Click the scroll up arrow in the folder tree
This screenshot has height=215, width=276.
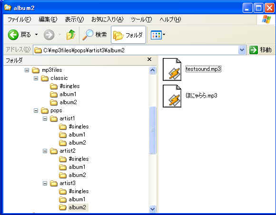click(152, 70)
